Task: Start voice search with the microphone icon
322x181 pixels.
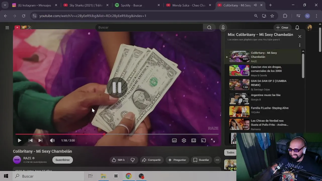Action: point(223,27)
